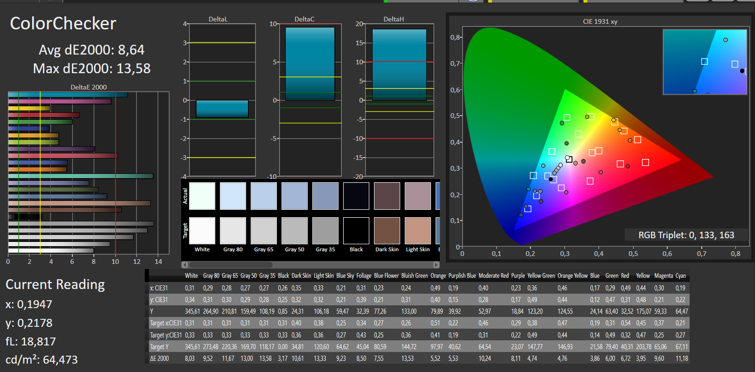Click the Actual Gray 80 swatch

(x=233, y=196)
